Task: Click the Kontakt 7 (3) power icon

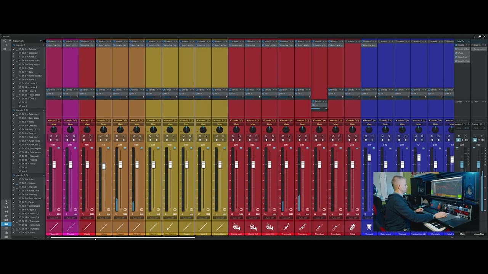Action: point(14,175)
